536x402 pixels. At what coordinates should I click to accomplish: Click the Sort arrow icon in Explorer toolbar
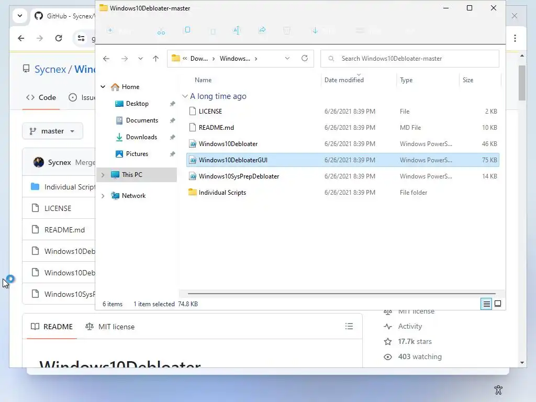(x=315, y=30)
